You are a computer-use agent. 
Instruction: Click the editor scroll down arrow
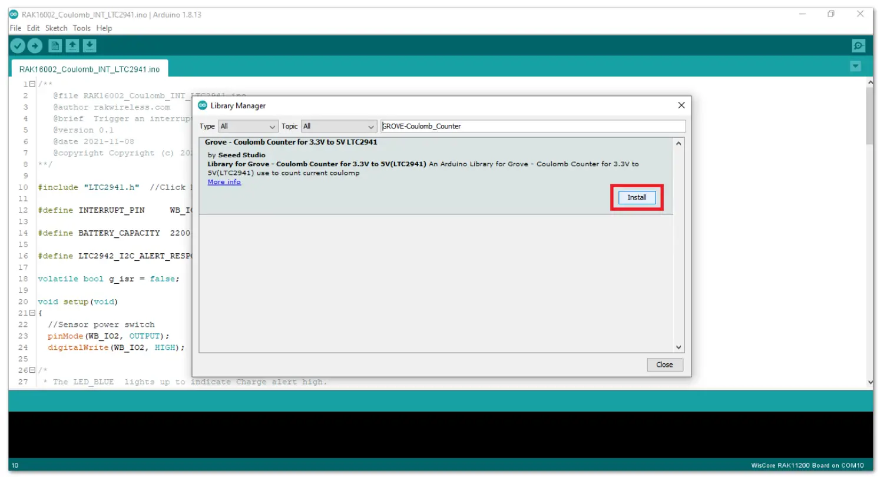(x=870, y=382)
